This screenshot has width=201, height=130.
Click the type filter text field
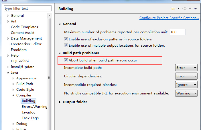28,9
